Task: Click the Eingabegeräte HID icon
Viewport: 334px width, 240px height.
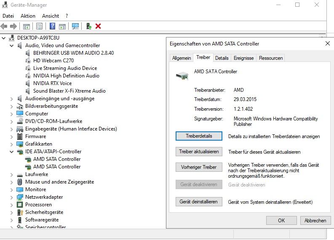Action: point(20,129)
